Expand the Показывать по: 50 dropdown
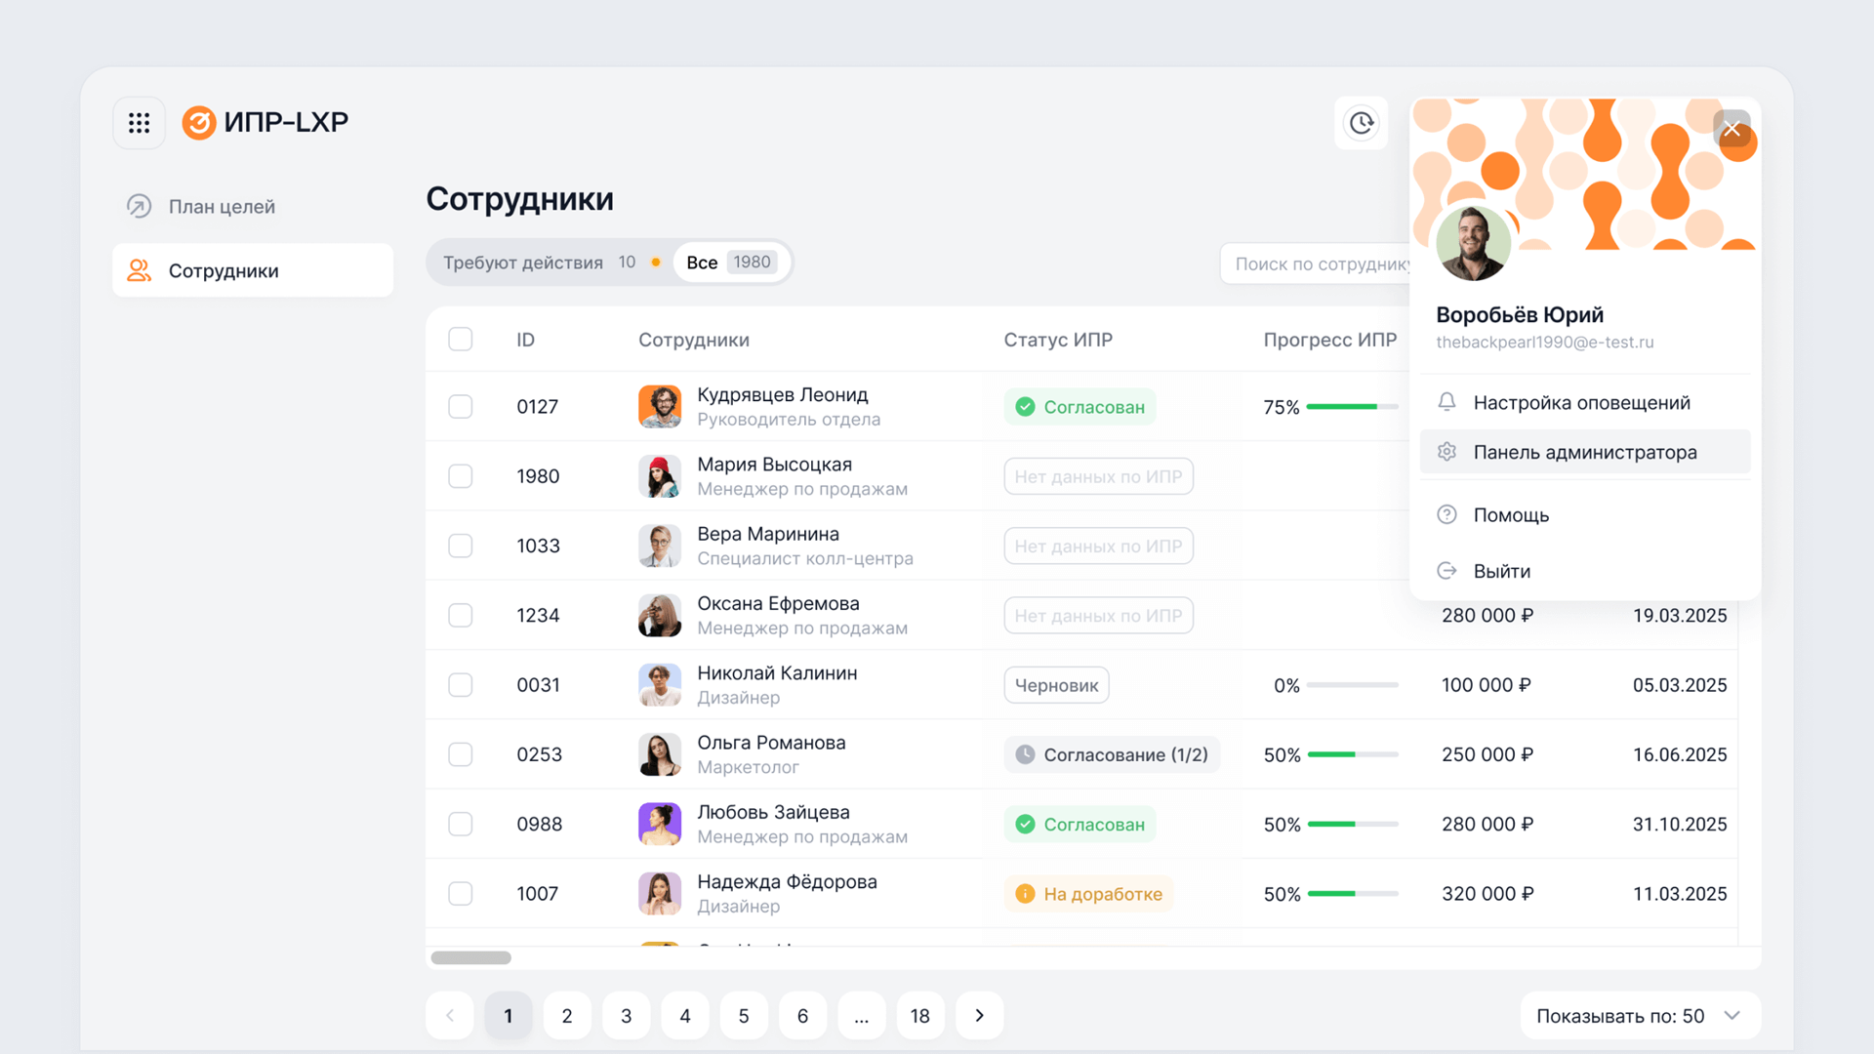Image resolution: width=1874 pixels, height=1054 pixels. point(1640,1016)
